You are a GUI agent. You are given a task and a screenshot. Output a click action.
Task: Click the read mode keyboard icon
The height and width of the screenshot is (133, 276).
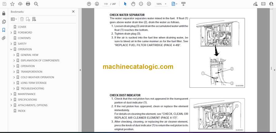[183, 4]
